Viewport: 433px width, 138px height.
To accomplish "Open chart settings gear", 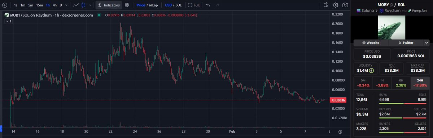I will [x=336, y=5].
